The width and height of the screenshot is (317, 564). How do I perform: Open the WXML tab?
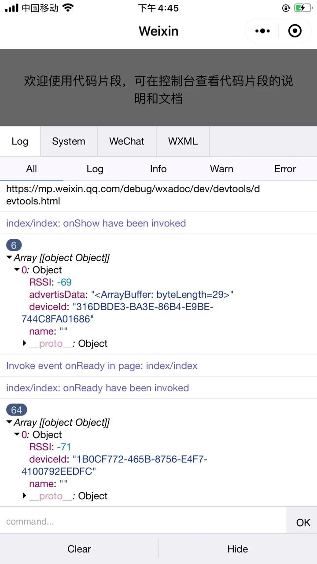pos(183,141)
